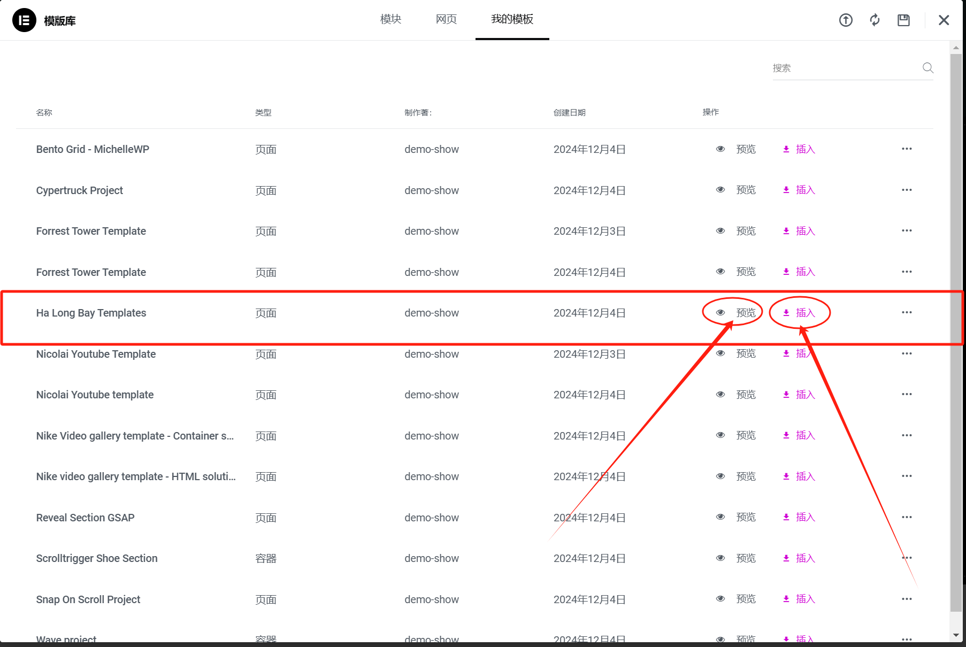Click the search magnifier icon
The image size is (966, 647).
point(927,68)
